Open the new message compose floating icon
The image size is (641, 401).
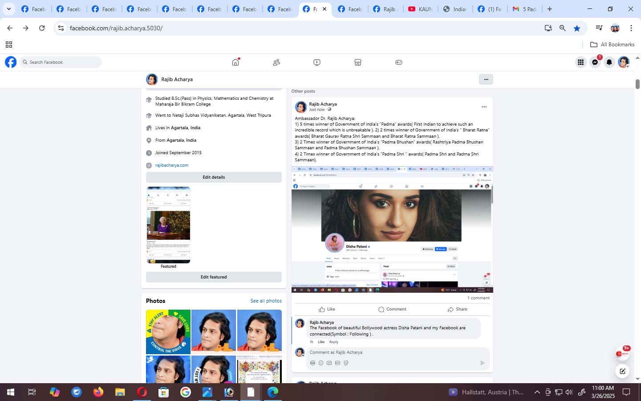(622, 371)
